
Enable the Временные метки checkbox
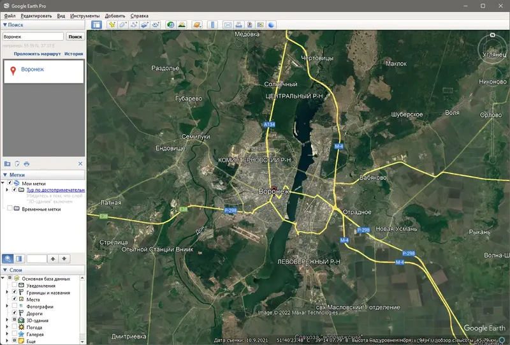click(10, 209)
